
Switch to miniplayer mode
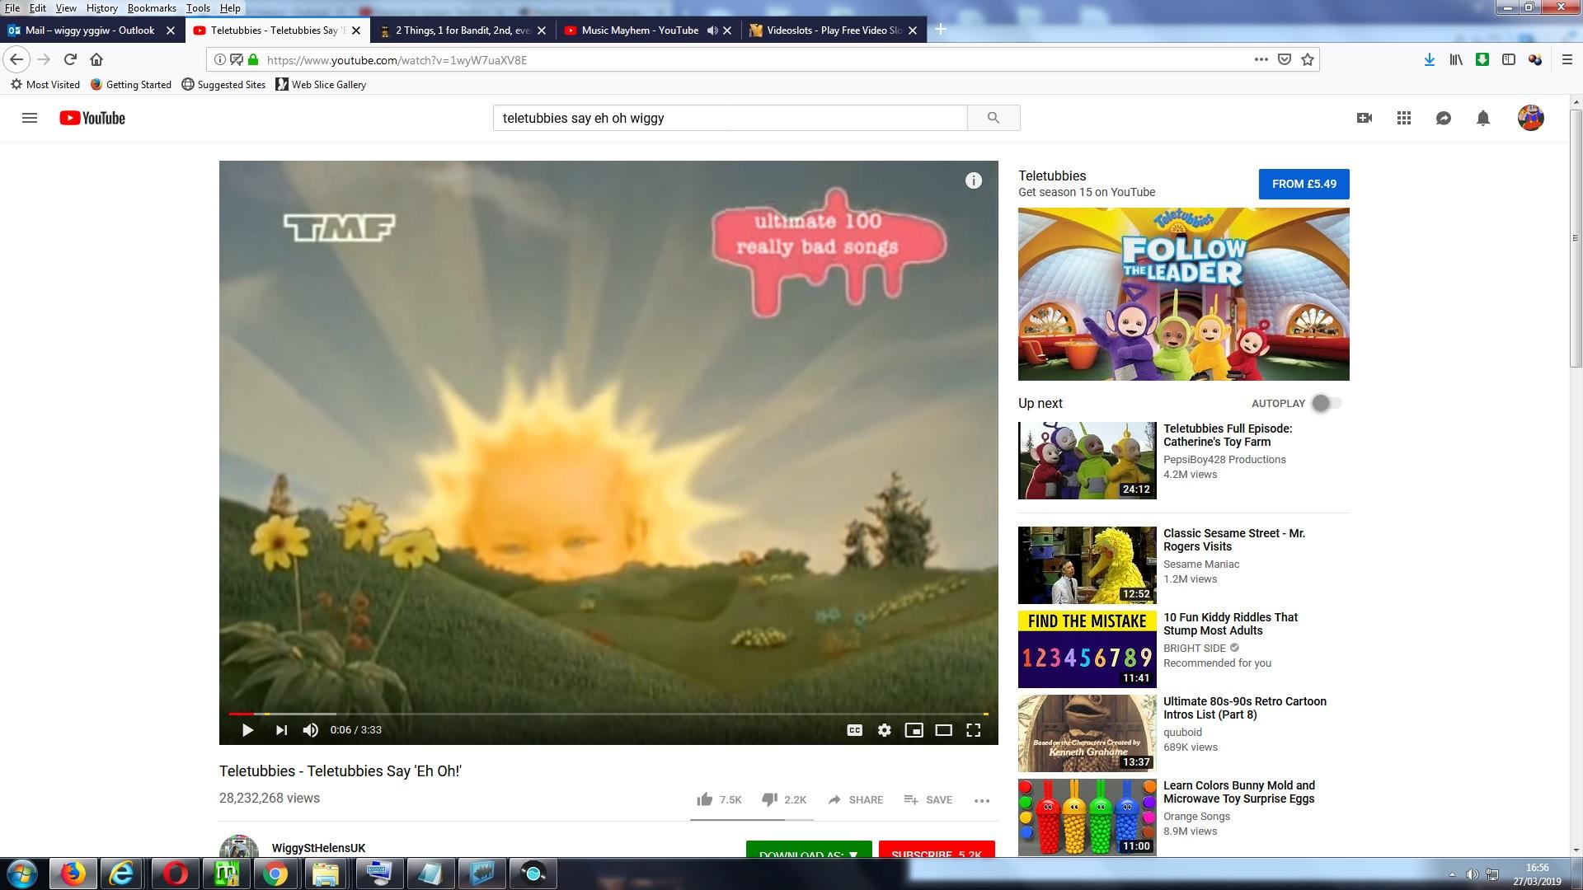tap(914, 730)
